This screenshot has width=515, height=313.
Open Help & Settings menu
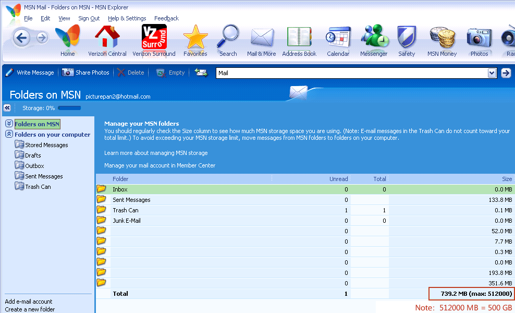pyautogui.click(x=127, y=18)
